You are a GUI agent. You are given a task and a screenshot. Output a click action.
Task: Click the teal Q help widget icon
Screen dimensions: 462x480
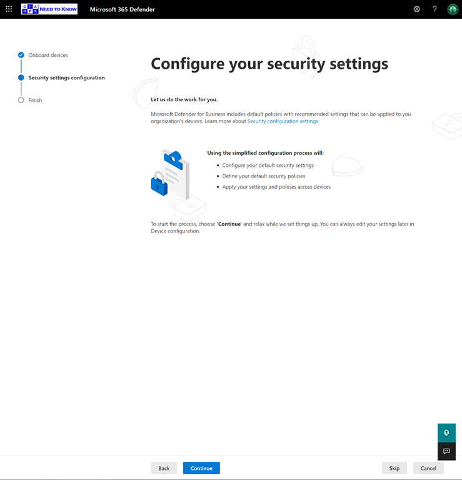coord(446,432)
